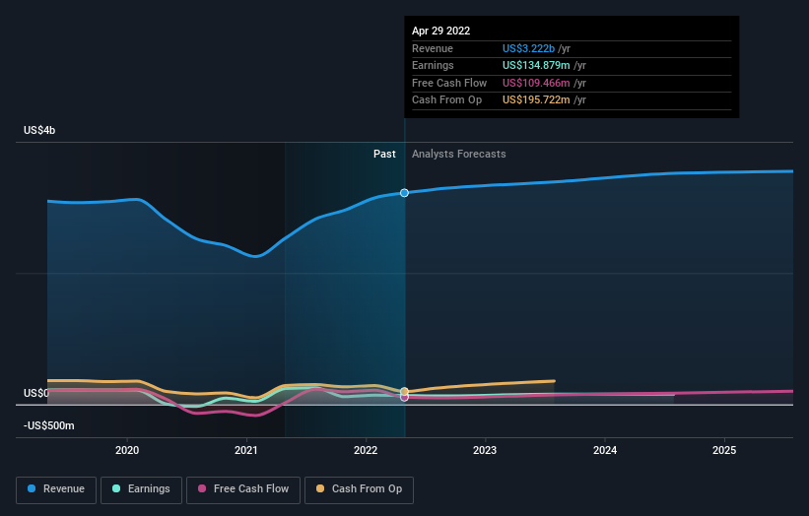Viewport: 809px width, 516px height.
Task: Click the Analysts Forecasts label
Action: 458,155
